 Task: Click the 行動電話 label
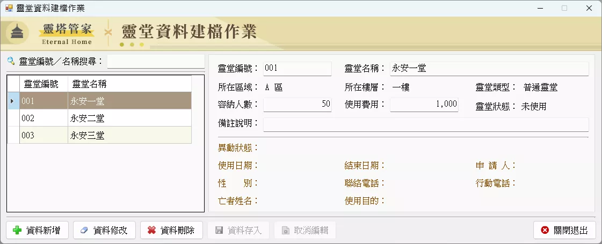(496, 183)
